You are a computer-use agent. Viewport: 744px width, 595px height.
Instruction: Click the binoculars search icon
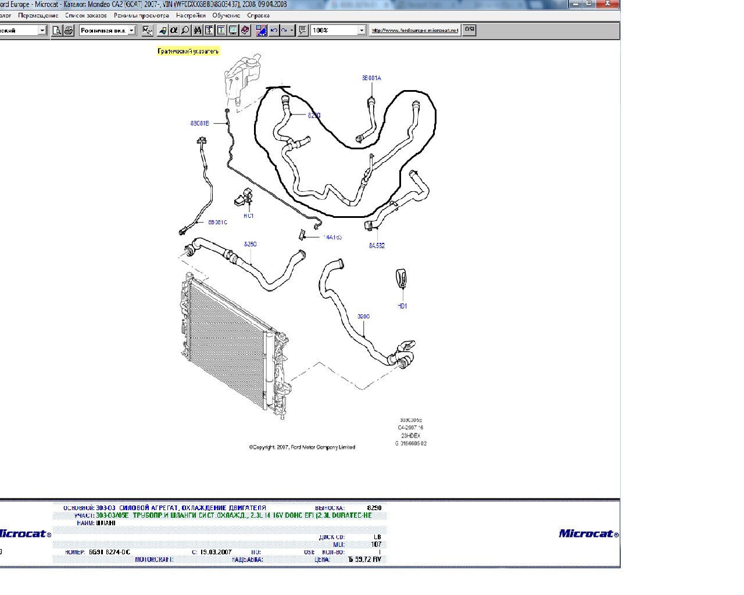point(198,30)
